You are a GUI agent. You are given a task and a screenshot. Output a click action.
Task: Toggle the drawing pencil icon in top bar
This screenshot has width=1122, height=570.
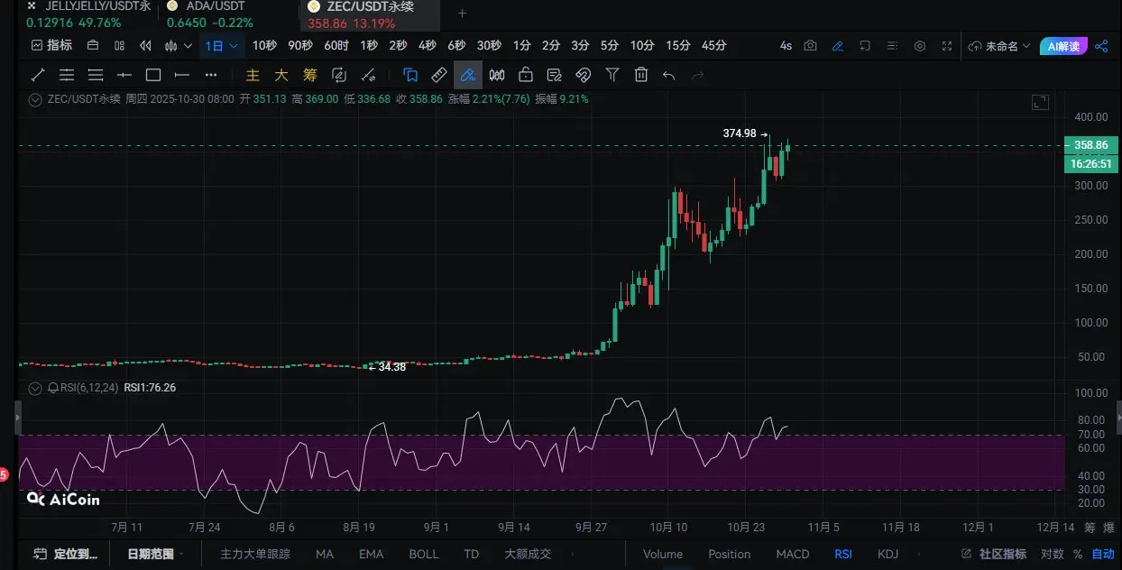838,45
